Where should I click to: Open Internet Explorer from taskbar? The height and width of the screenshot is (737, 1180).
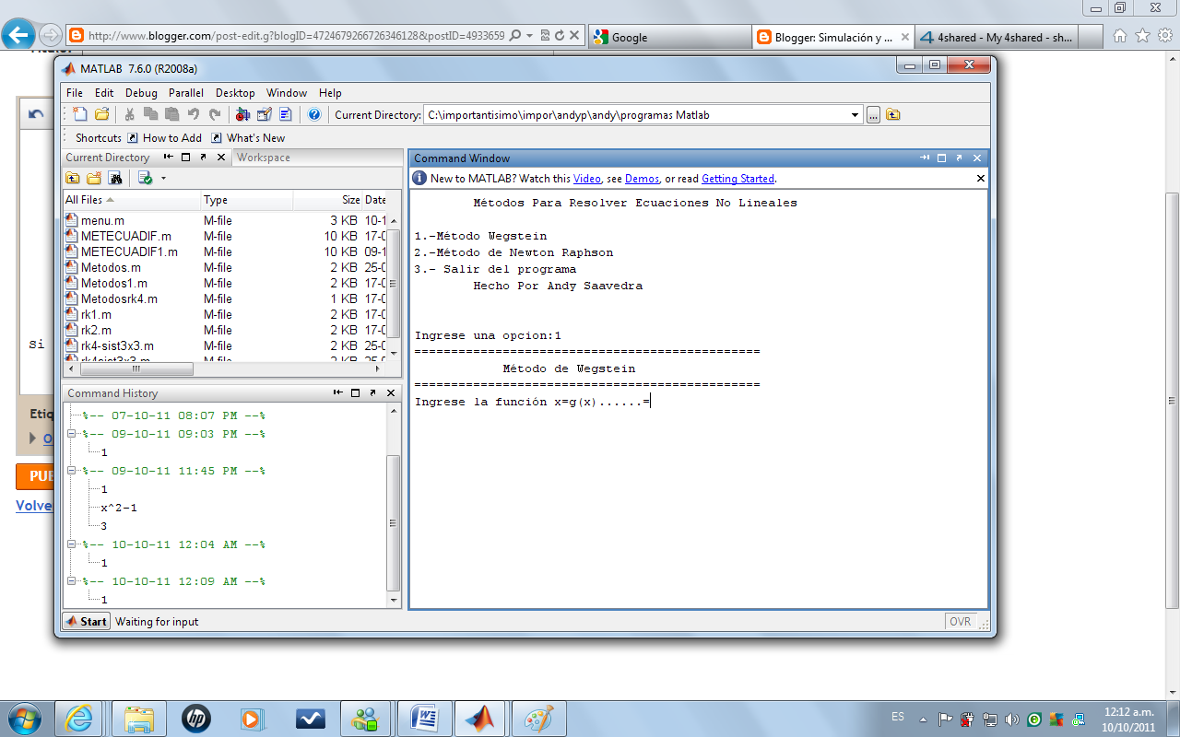79,718
